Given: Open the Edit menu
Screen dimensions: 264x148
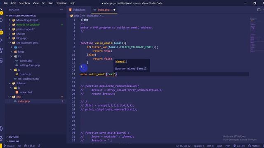Looking at the screenshot, I should click(13, 3).
